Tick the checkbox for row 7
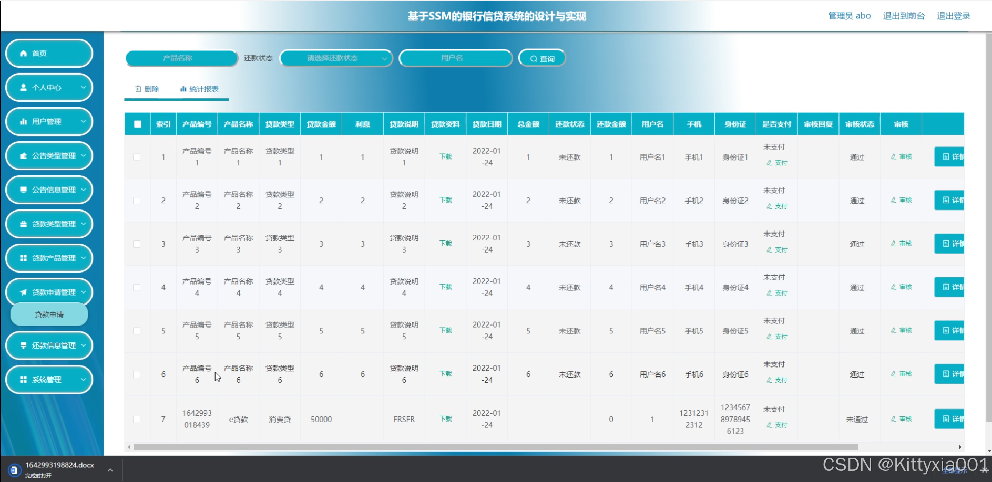This screenshot has width=992, height=482. [x=137, y=419]
